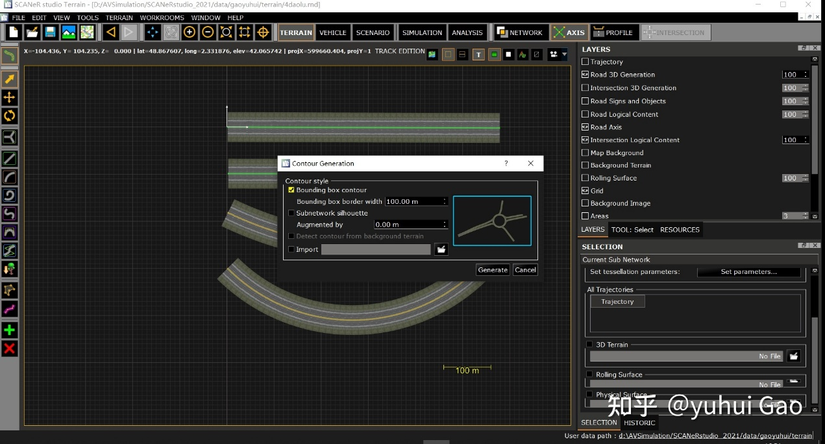825x444 pixels.
Task: Click the new file icon in toolbar
Action: point(14,32)
